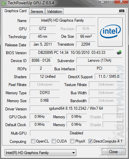Viewport: 129px width, 159px height.
Task: Click the Multi-GPU field showing Disabled
Action: [76, 133]
